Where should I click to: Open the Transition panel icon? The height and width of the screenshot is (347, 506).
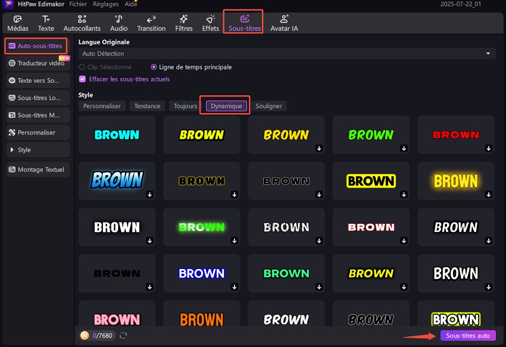[151, 19]
